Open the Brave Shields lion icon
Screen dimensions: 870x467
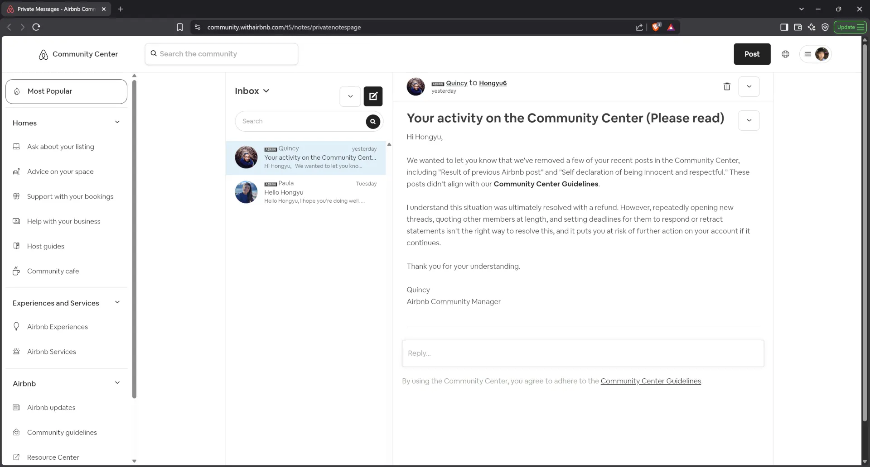coord(656,27)
